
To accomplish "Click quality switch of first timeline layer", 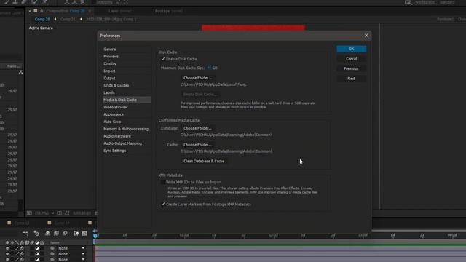I will (17, 248).
